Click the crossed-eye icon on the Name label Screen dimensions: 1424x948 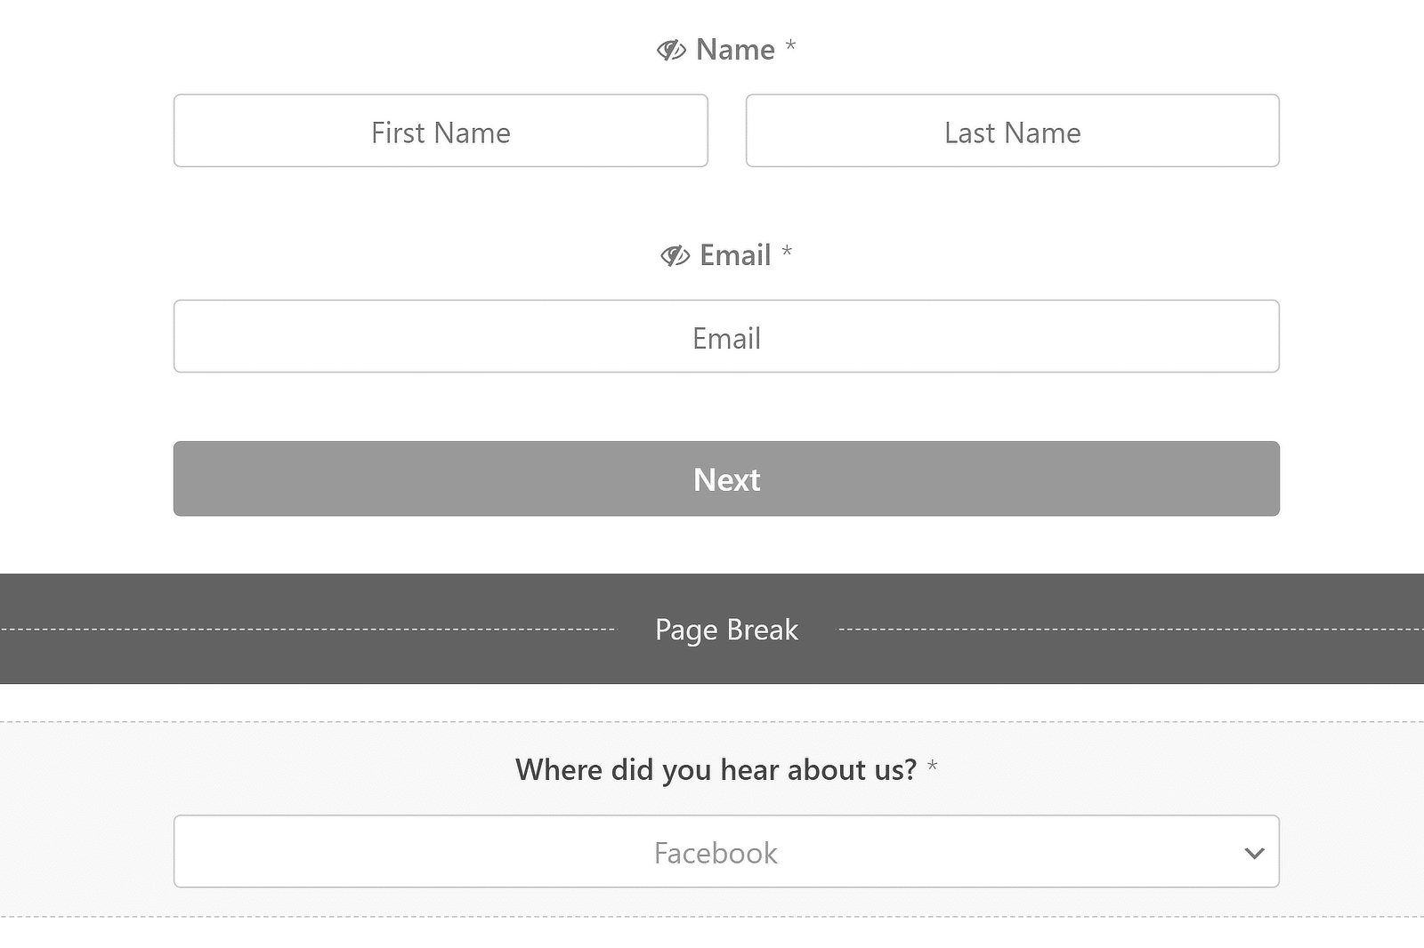(x=671, y=51)
